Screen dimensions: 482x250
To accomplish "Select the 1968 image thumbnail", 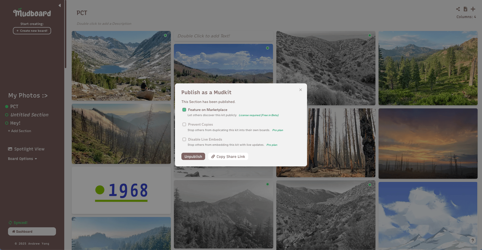I will point(121,190).
